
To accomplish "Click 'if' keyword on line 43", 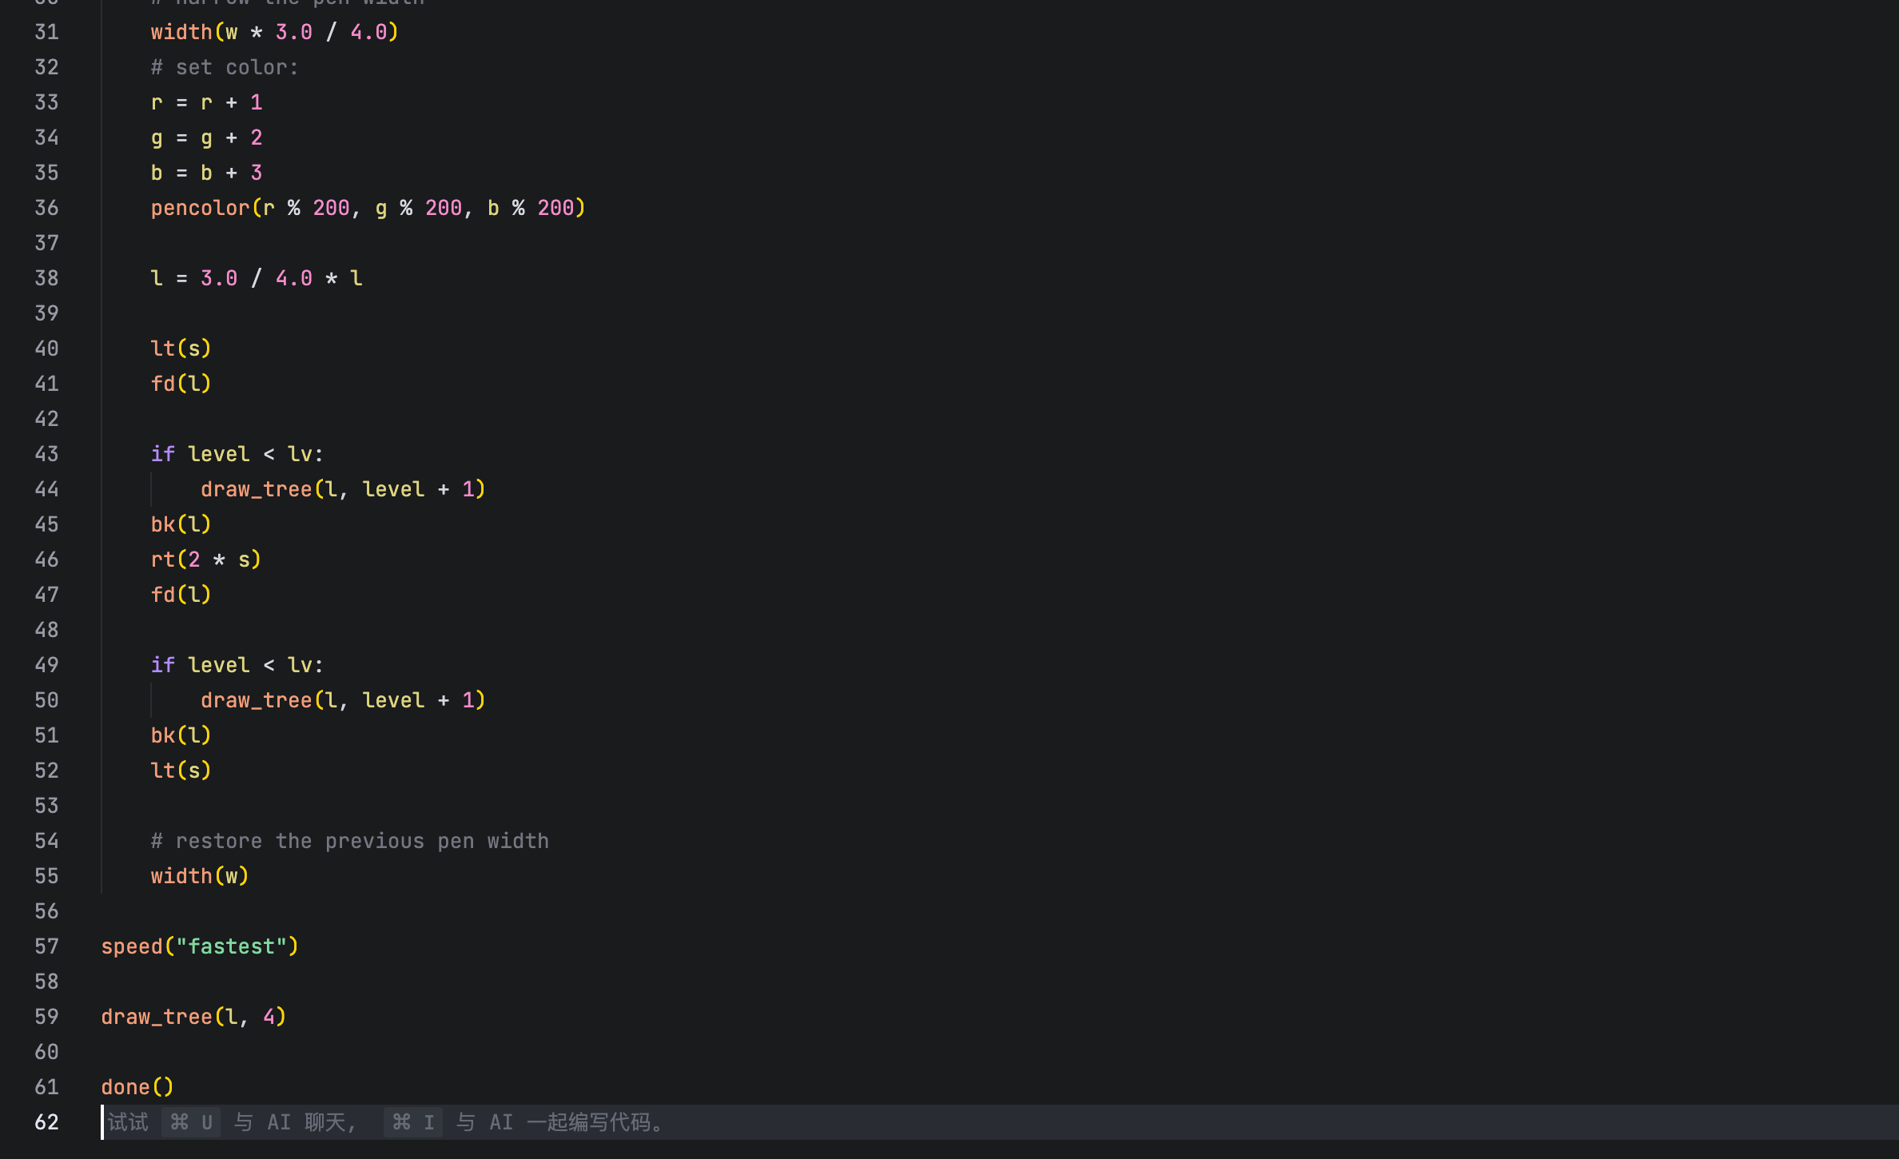I will pyautogui.click(x=162, y=454).
